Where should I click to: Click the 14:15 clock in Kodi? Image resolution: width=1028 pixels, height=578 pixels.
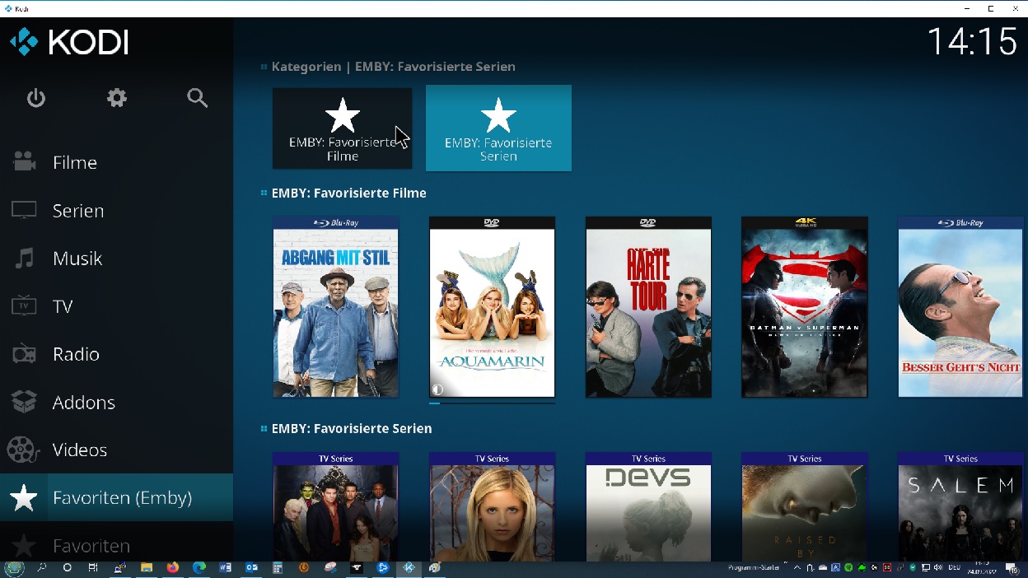(972, 42)
